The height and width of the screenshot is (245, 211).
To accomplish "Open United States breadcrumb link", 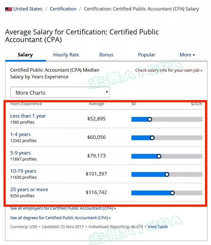I will [28, 9].
